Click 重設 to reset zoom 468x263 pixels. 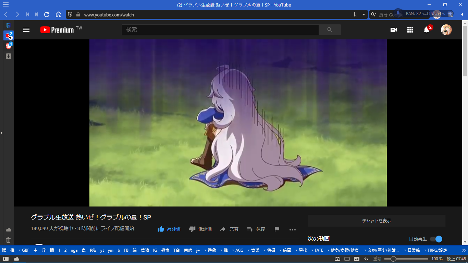point(377,259)
